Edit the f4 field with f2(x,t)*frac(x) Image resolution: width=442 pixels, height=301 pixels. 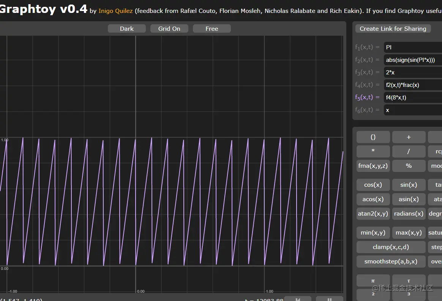click(413, 85)
